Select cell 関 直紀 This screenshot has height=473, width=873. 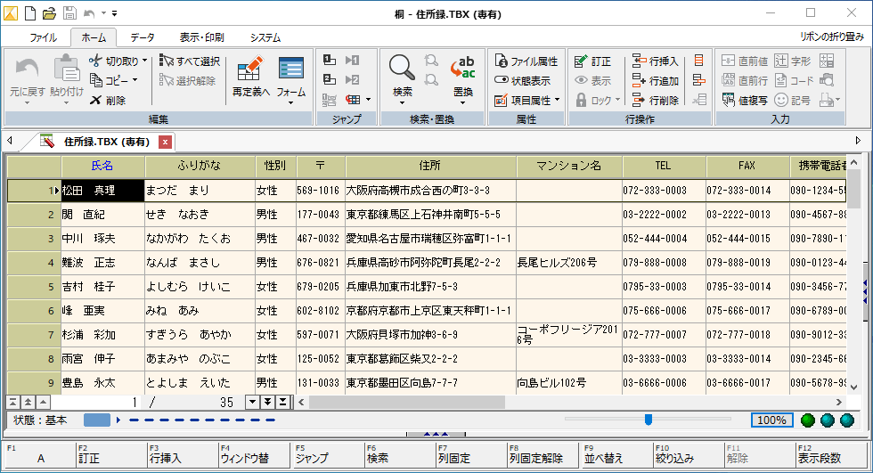click(102, 215)
